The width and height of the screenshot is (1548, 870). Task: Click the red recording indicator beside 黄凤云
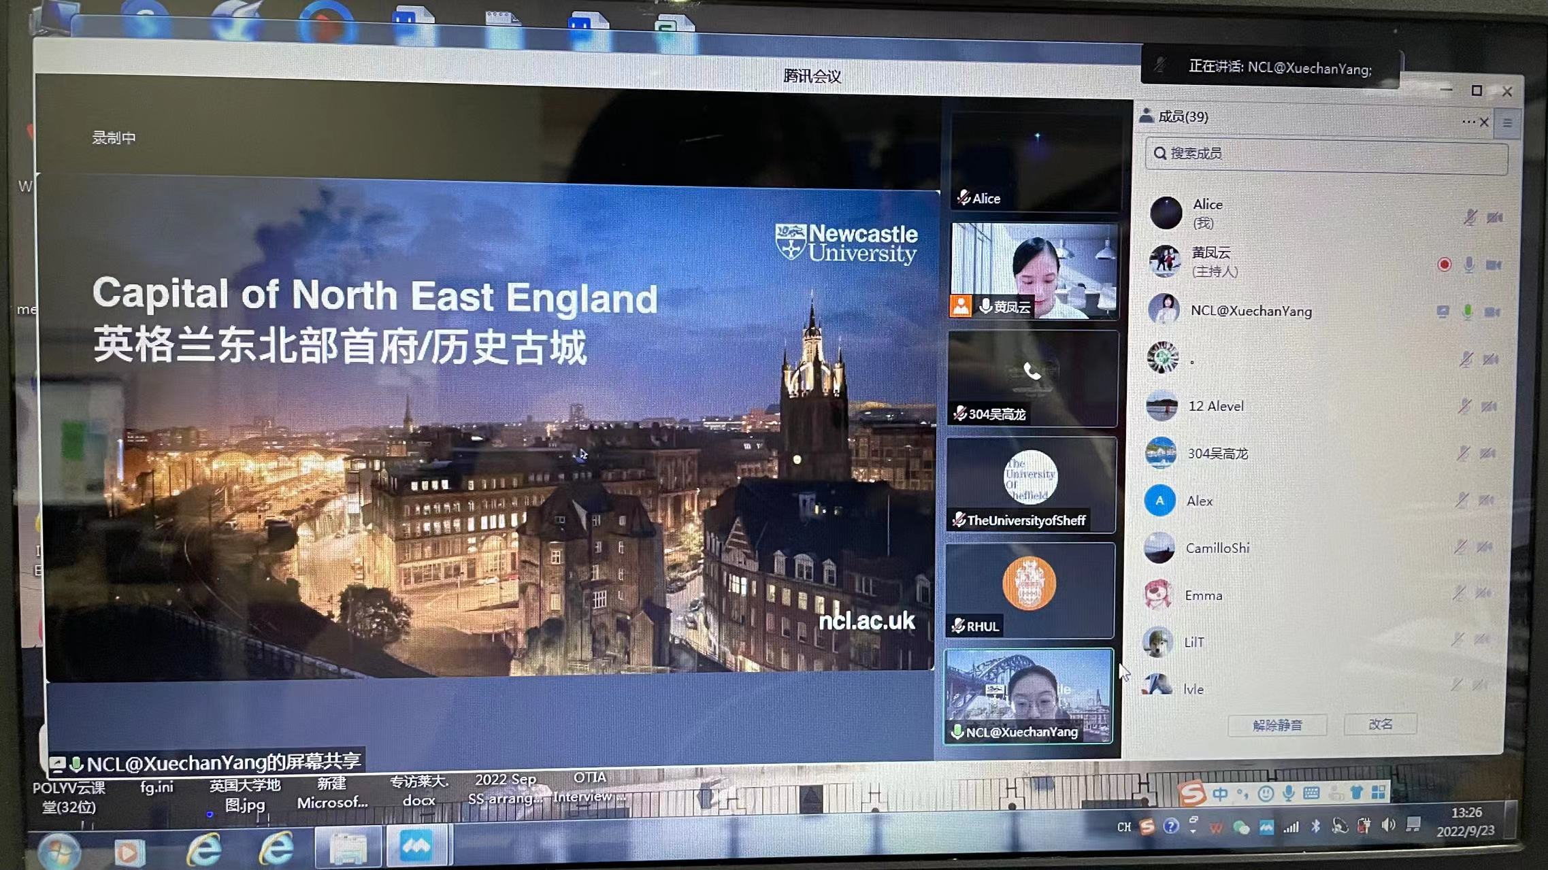(1444, 265)
